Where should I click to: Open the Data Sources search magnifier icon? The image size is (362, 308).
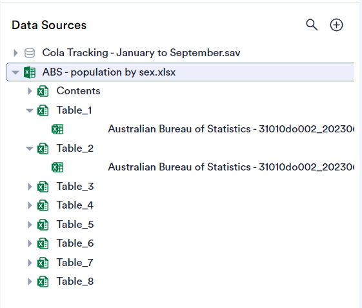tap(312, 25)
